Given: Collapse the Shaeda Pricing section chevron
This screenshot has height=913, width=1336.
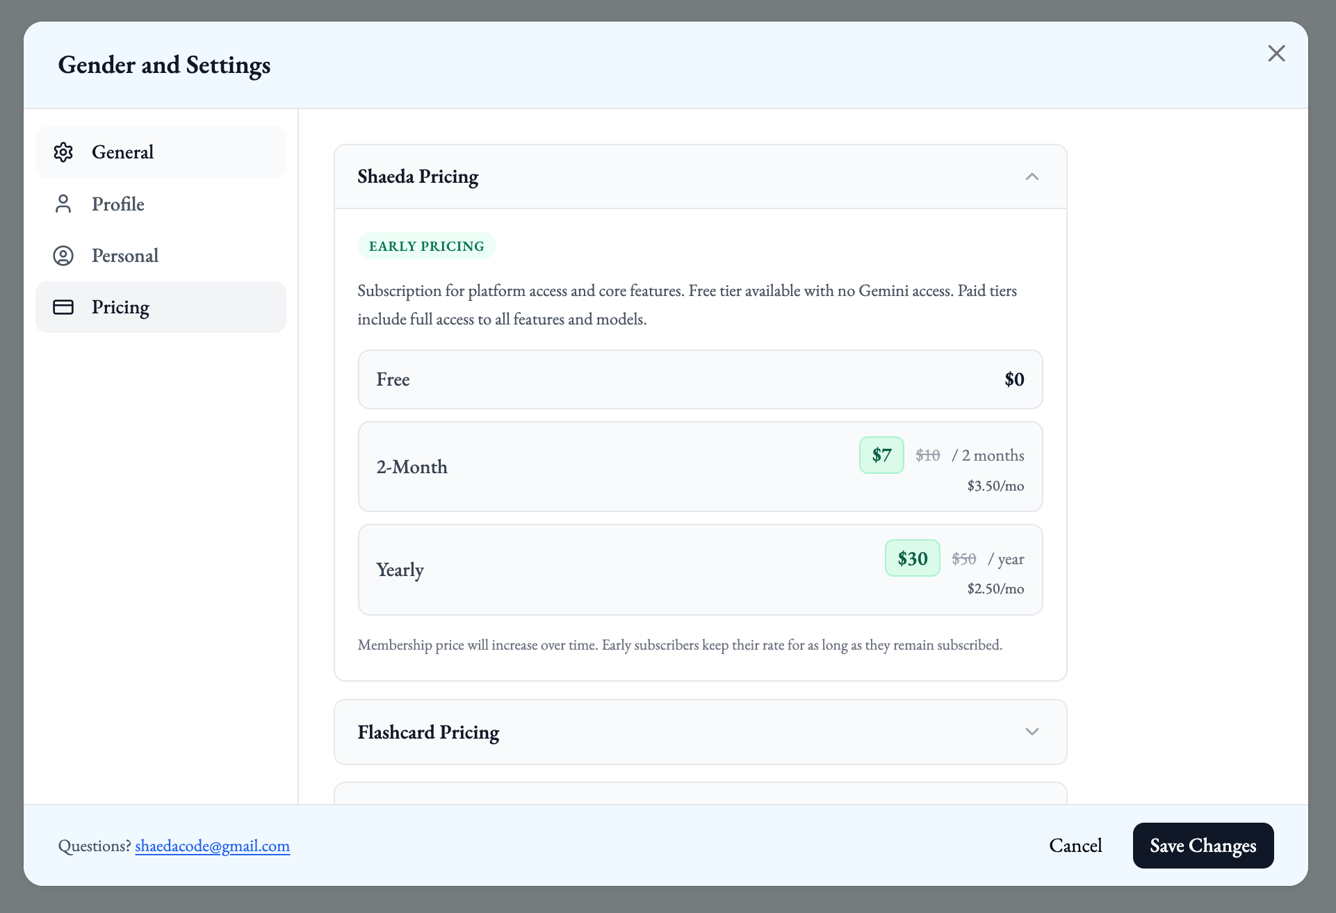Looking at the screenshot, I should point(1032,176).
